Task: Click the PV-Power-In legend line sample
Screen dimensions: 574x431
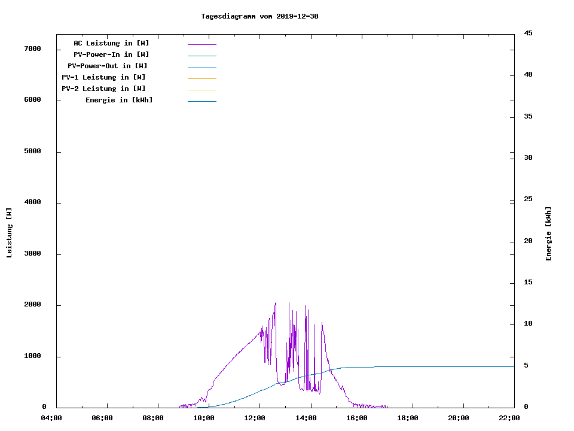Action: pyautogui.click(x=201, y=56)
